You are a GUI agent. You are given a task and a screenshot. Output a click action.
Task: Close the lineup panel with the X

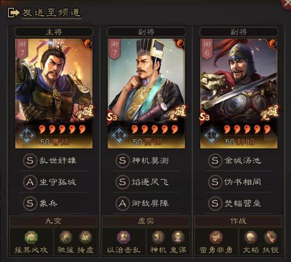point(286,3)
